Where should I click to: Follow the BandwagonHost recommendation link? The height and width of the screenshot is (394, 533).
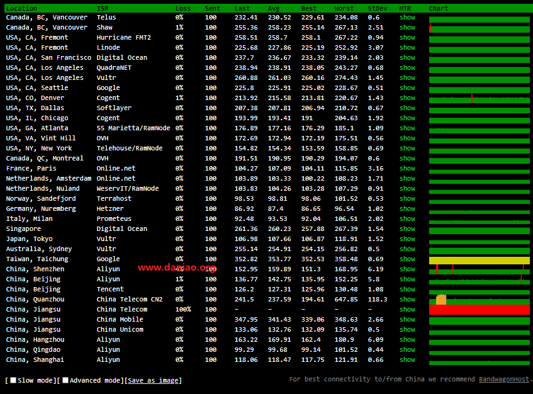point(504,380)
